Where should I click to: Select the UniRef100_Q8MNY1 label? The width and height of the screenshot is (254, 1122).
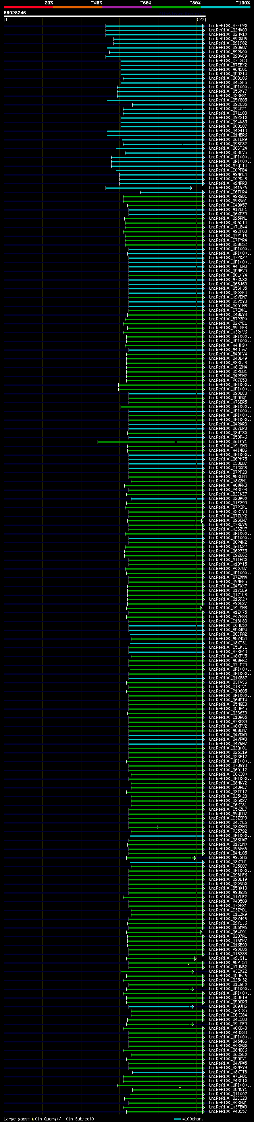(x=227, y=1089)
